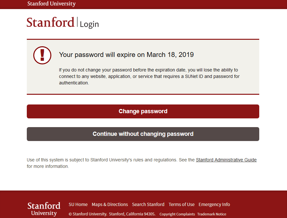The width and height of the screenshot is (287, 218).
Task: Choose Continue without changing password
Action: click(143, 134)
